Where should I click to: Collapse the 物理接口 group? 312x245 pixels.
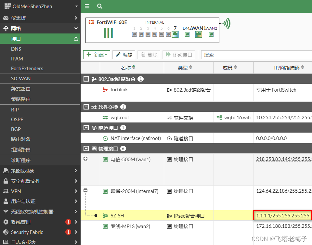[86, 148]
